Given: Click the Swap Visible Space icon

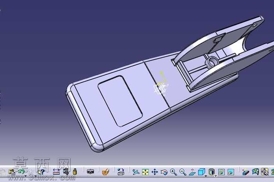Looking at the screenshot, I should pyautogui.click(x=231, y=172).
